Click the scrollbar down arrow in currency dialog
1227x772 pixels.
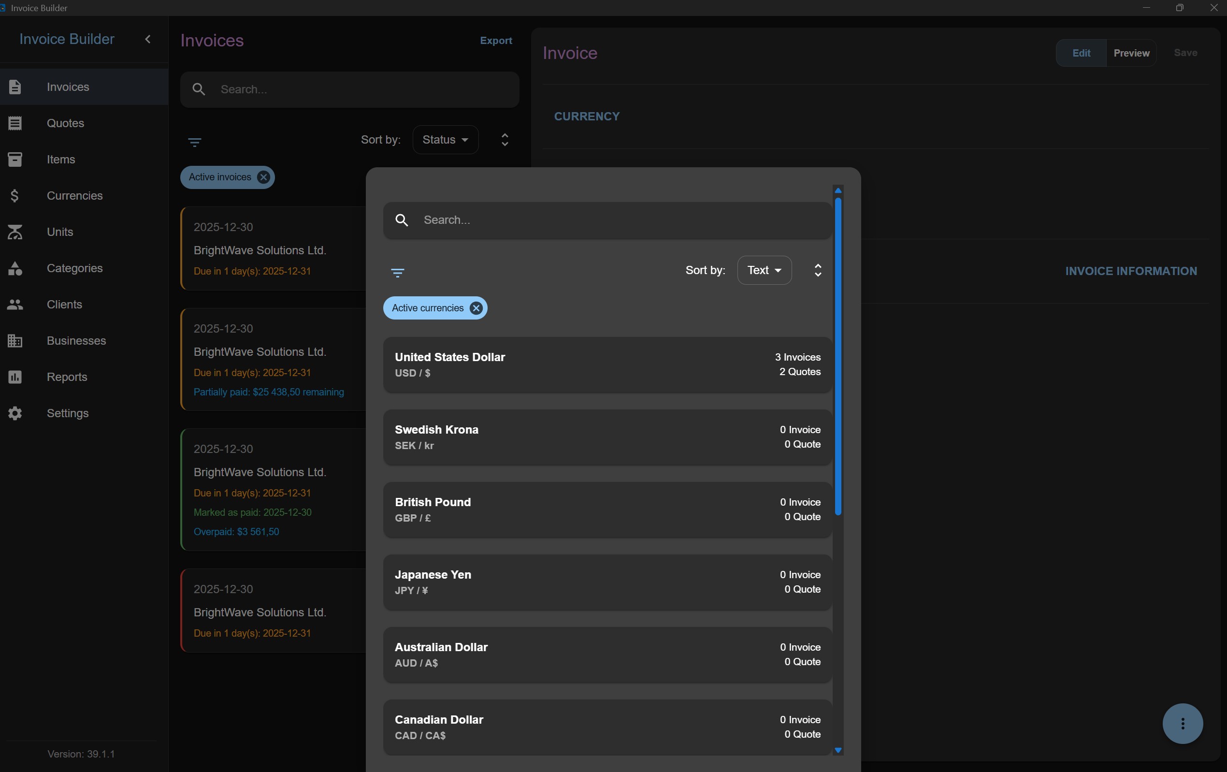pos(837,751)
